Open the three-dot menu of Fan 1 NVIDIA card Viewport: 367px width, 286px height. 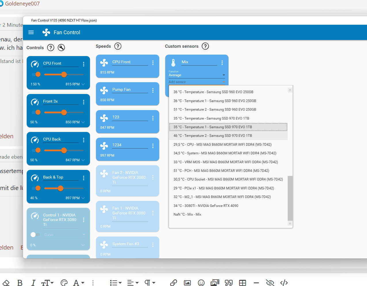pyautogui.click(x=153, y=213)
